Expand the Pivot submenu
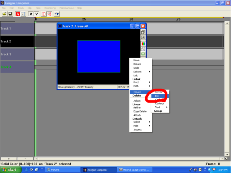231x173 pixels. 141,83
